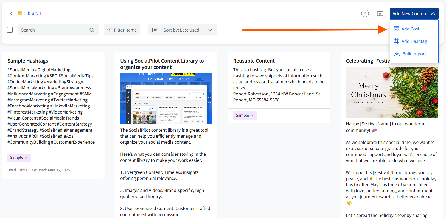This screenshot has width=446, height=218.
Task: Go back using the left chevron arrow
Action: point(11,13)
